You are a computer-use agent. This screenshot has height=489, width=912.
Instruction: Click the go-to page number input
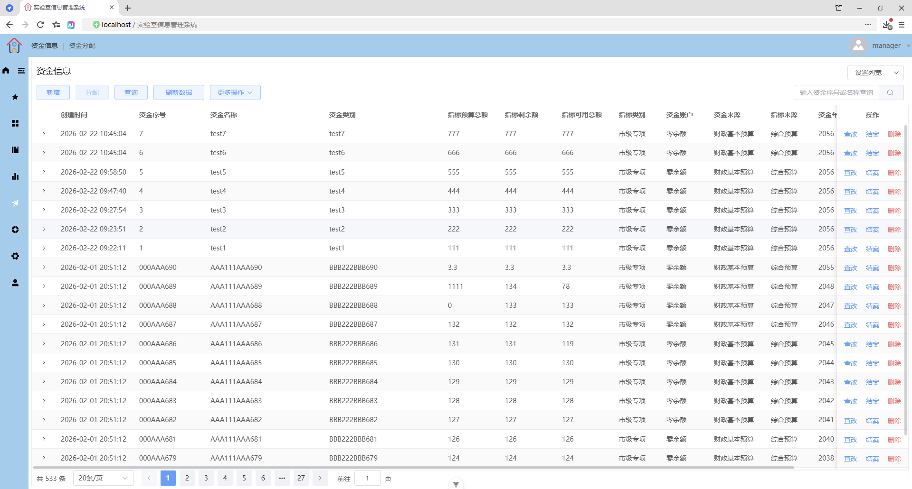pos(368,478)
